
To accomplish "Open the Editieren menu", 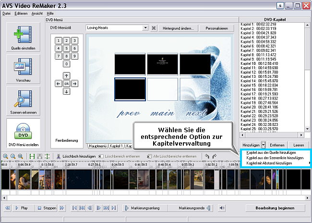I will point(21,13).
